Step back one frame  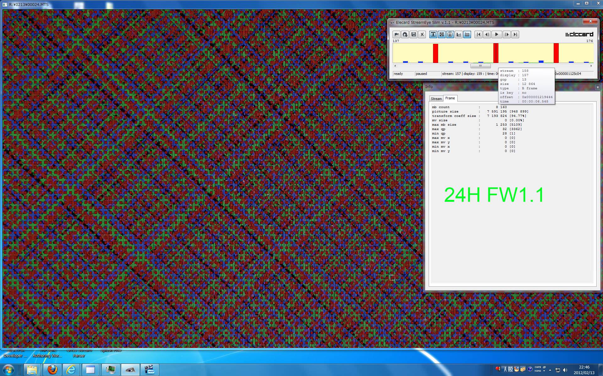pyautogui.click(x=487, y=34)
